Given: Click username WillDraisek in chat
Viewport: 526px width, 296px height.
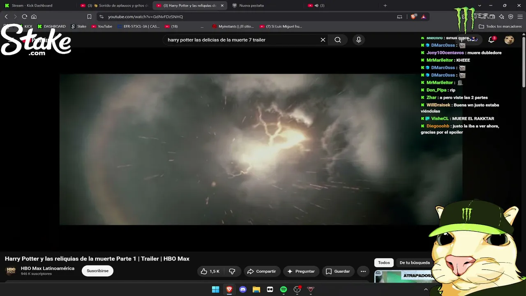Looking at the screenshot, I should [438, 105].
